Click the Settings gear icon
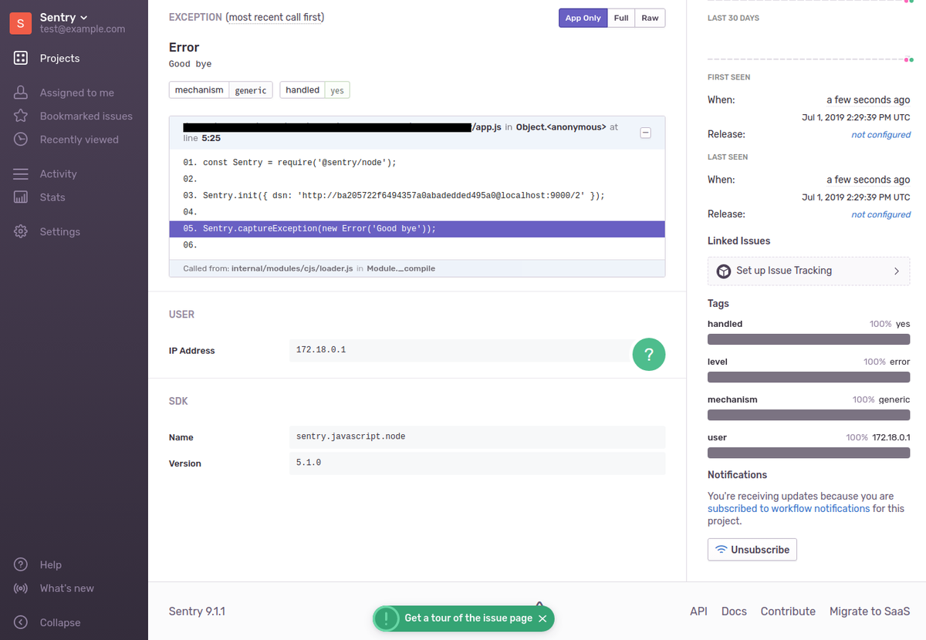 21,231
